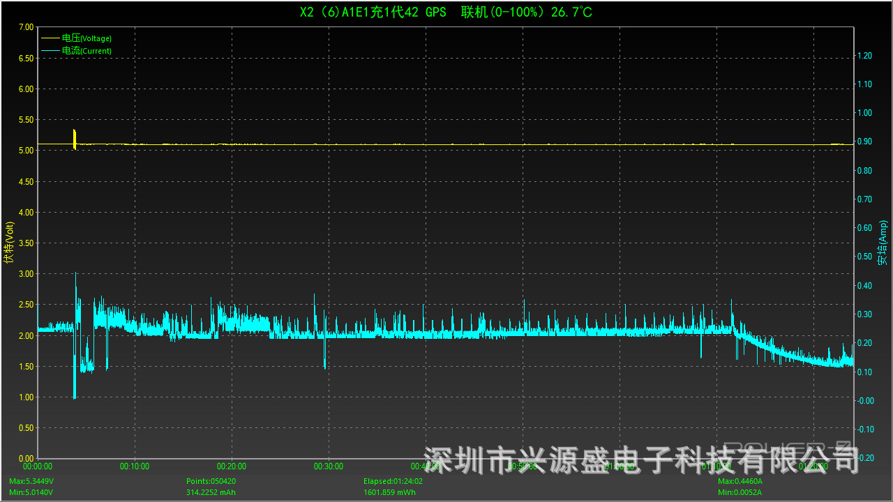This screenshot has width=893, height=502.
Task: Click the Current legend entry
Action: pos(87,50)
